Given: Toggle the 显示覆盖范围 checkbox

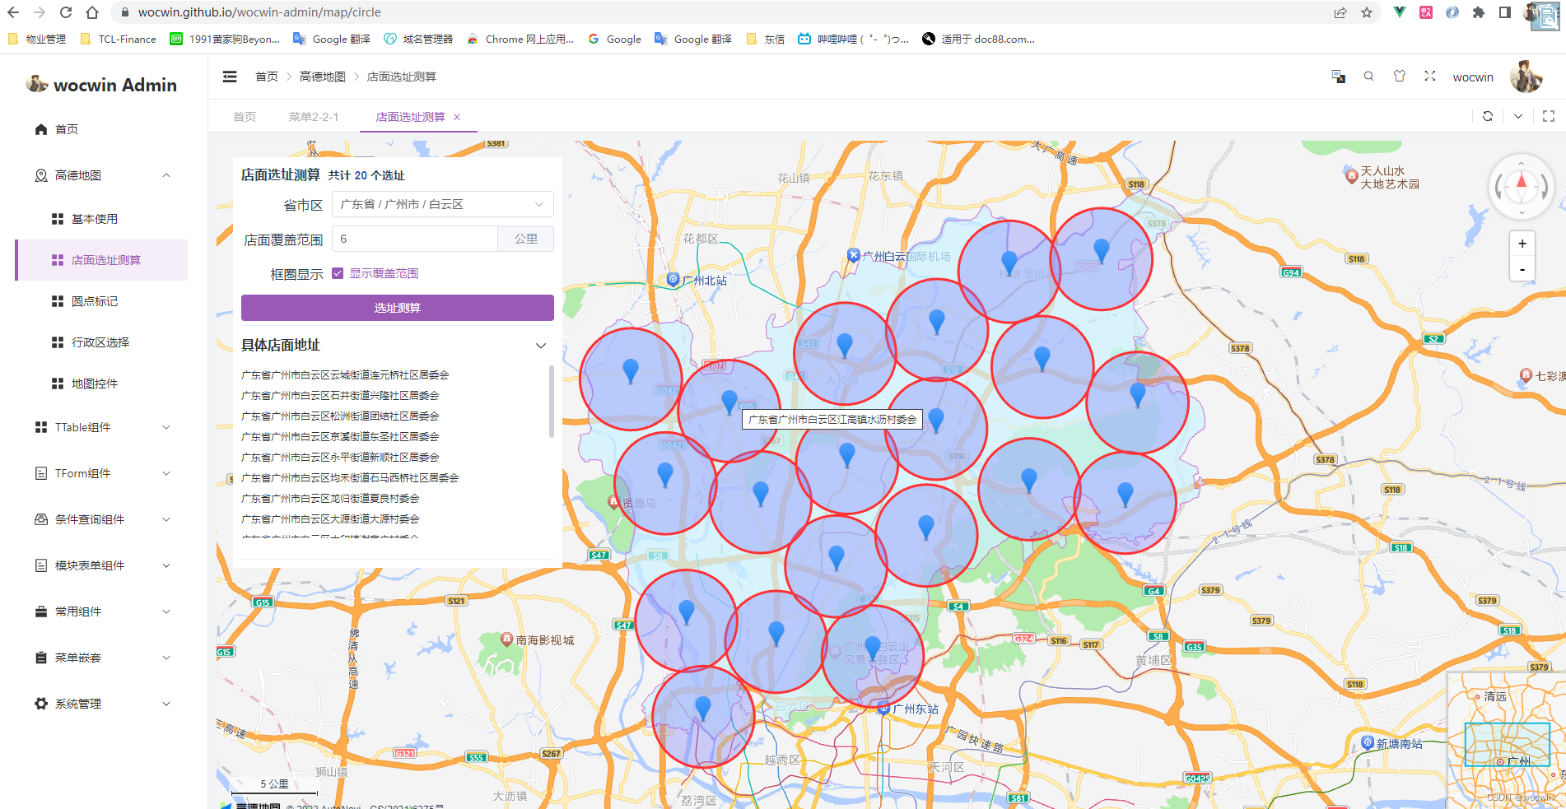Looking at the screenshot, I should 338,273.
